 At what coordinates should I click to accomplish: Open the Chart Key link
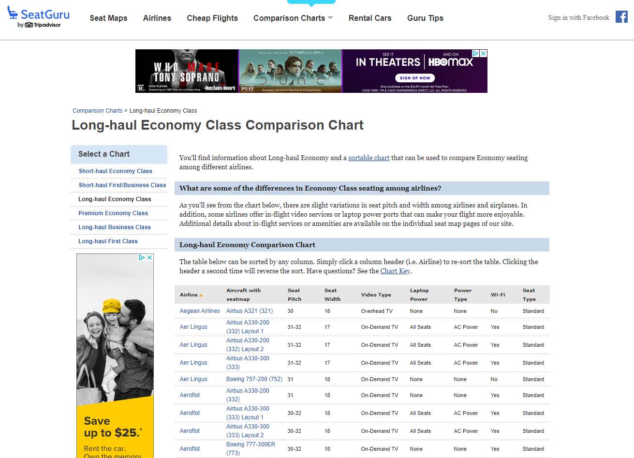pyautogui.click(x=395, y=271)
